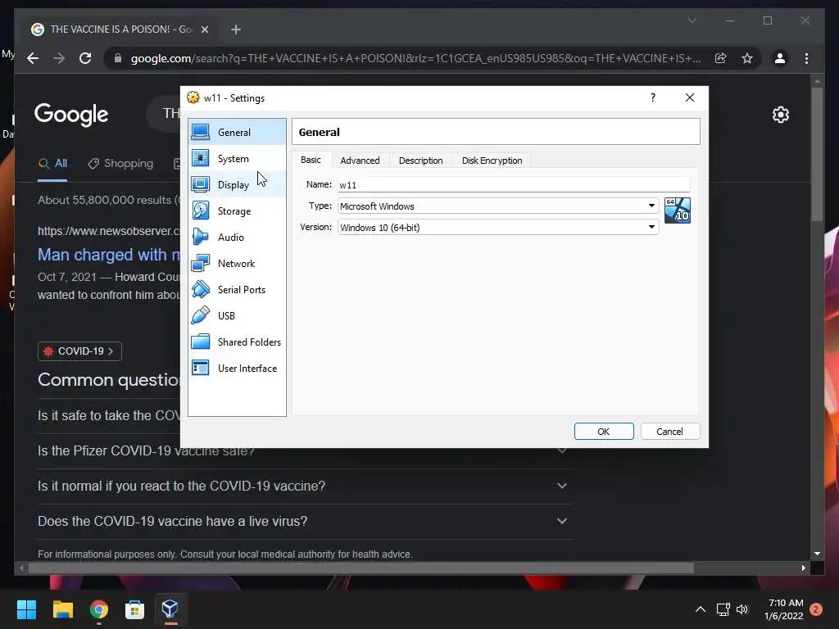Screen dimensions: 839x629
Task: Open the Version dropdown (Windows 10 64-bit)
Action: click(498, 228)
